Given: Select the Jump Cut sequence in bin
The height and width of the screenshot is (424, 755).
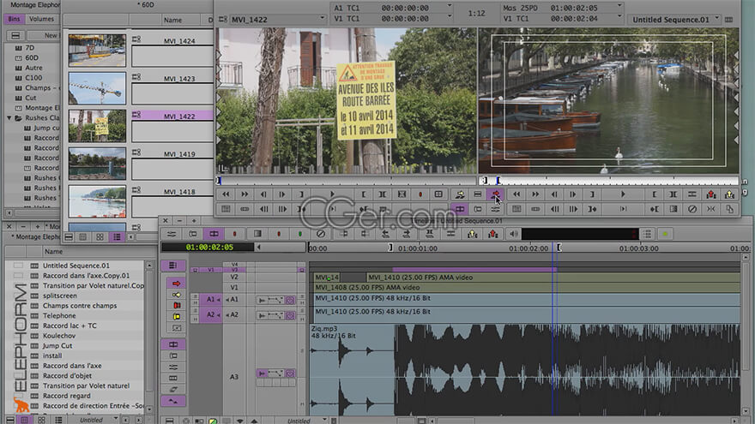Looking at the screenshot, I should (57, 346).
